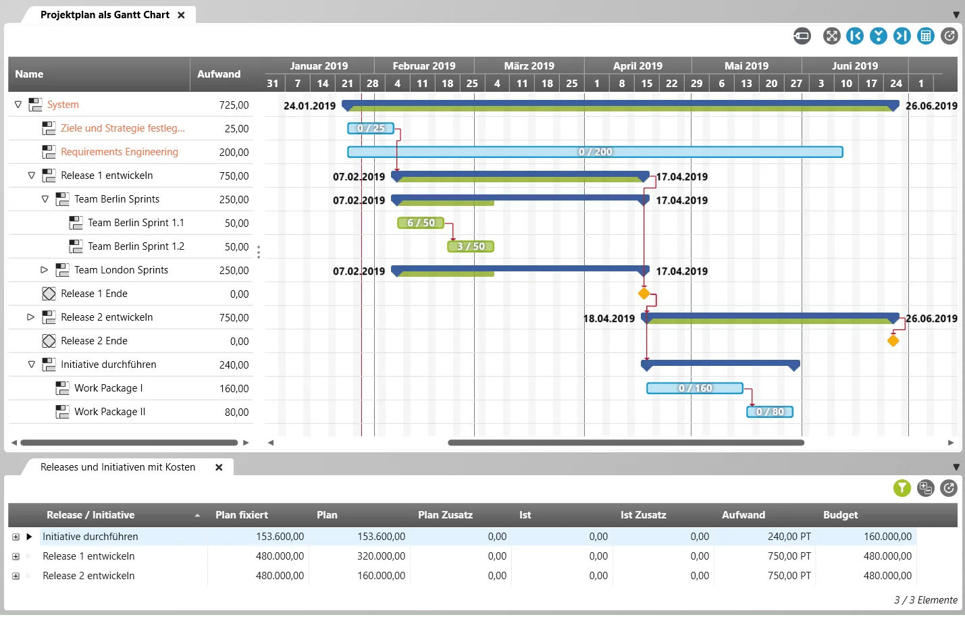Screen dimensions: 965x617
Task: Select the 0 / 200 Requirements Engineering bar
Action: [595, 152]
